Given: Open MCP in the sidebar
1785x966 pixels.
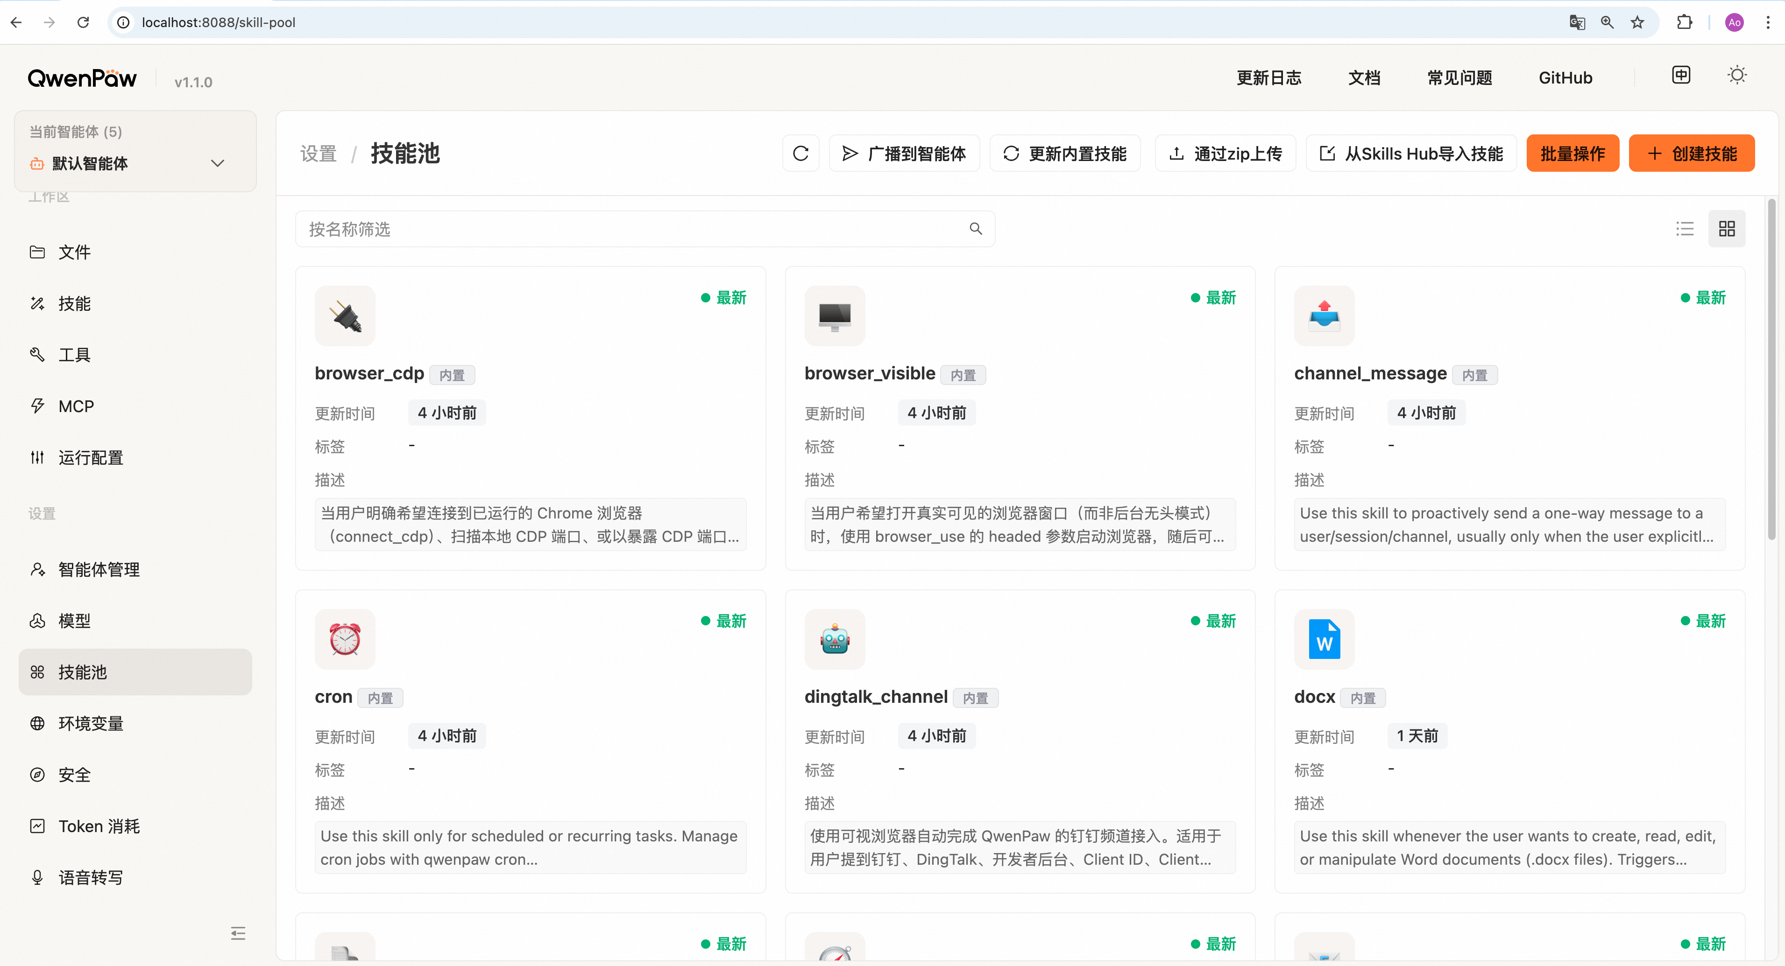Looking at the screenshot, I should pos(135,406).
